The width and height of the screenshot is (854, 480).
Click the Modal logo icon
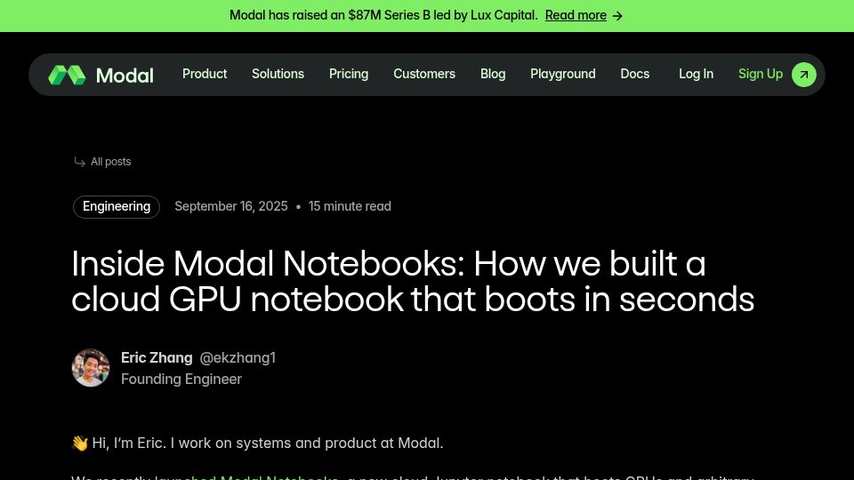[67, 75]
